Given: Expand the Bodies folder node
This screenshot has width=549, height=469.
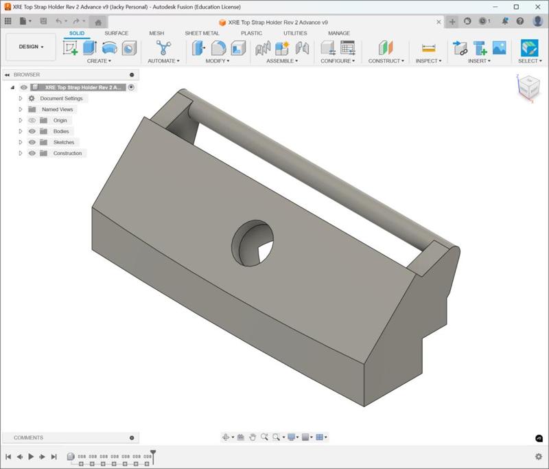Looking at the screenshot, I should [21, 131].
